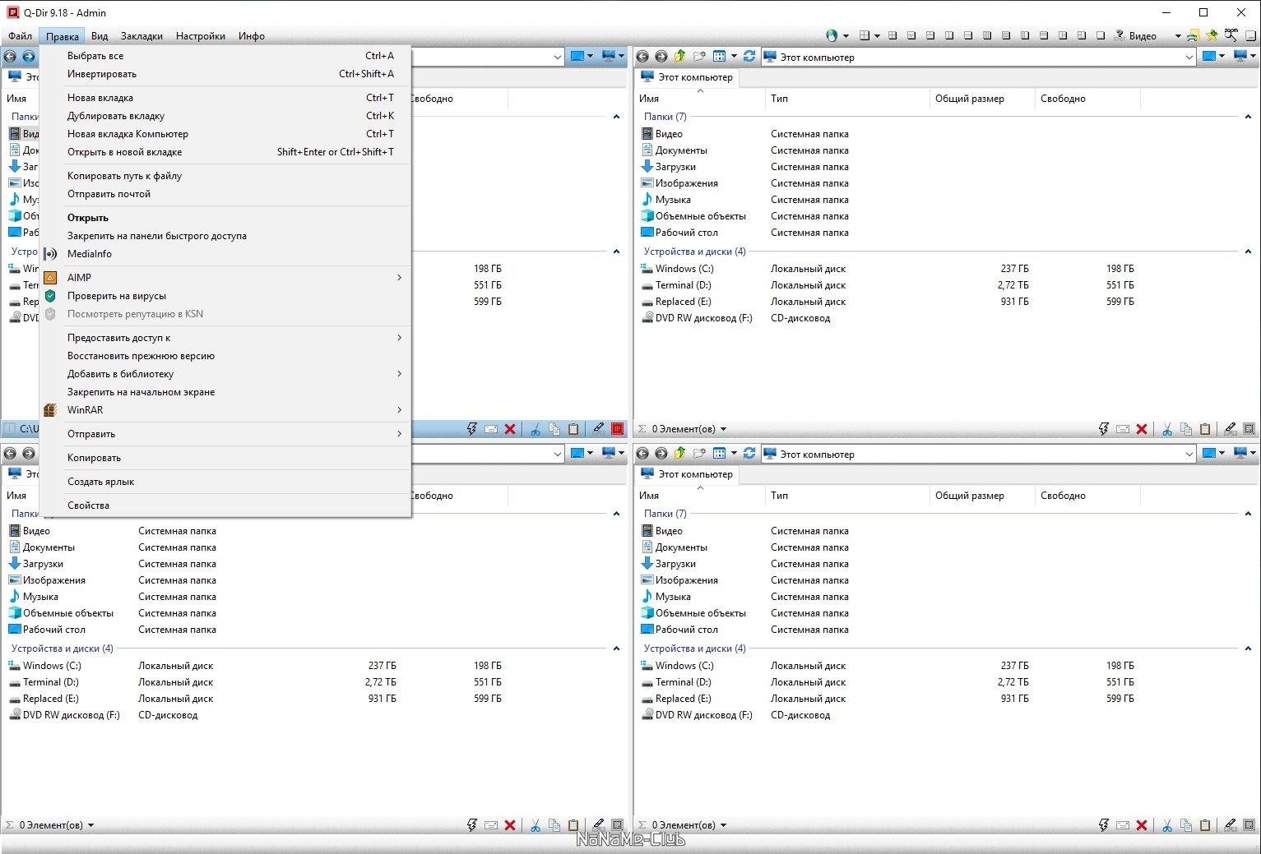
Task: Expand the '0 Элемент(ов)' dropdown in the bottom-left pane
Action: click(90, 825)
